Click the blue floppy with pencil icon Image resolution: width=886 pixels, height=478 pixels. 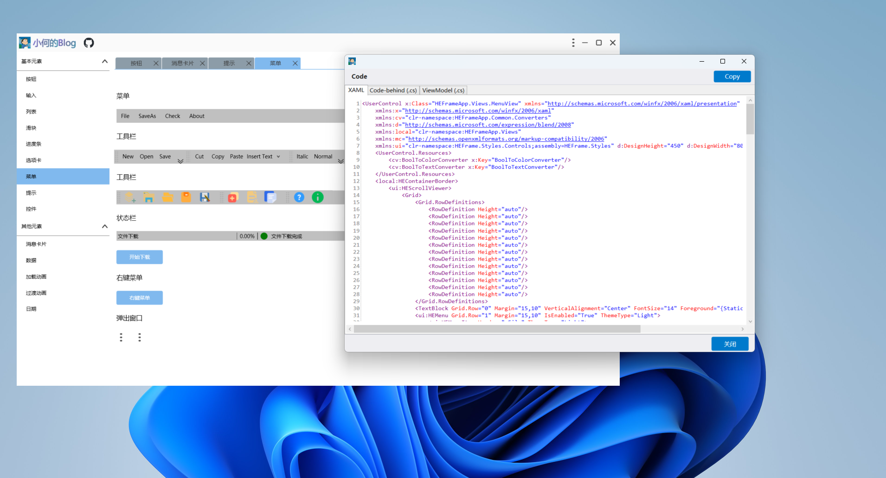(x=205, y=198)
